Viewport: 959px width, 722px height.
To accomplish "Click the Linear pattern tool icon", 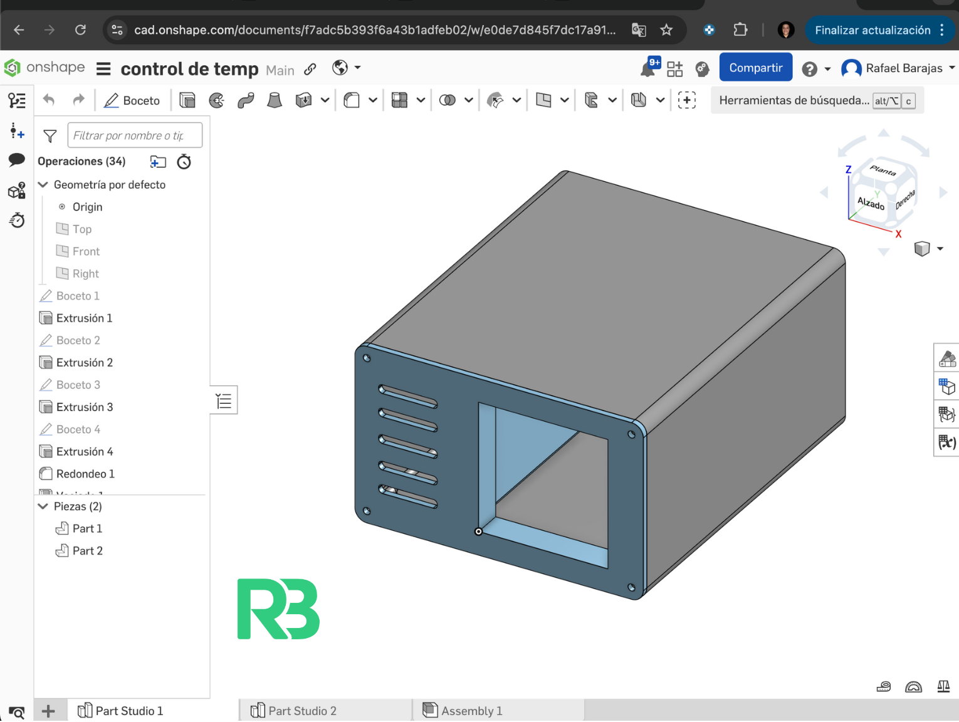I will 399,100.
